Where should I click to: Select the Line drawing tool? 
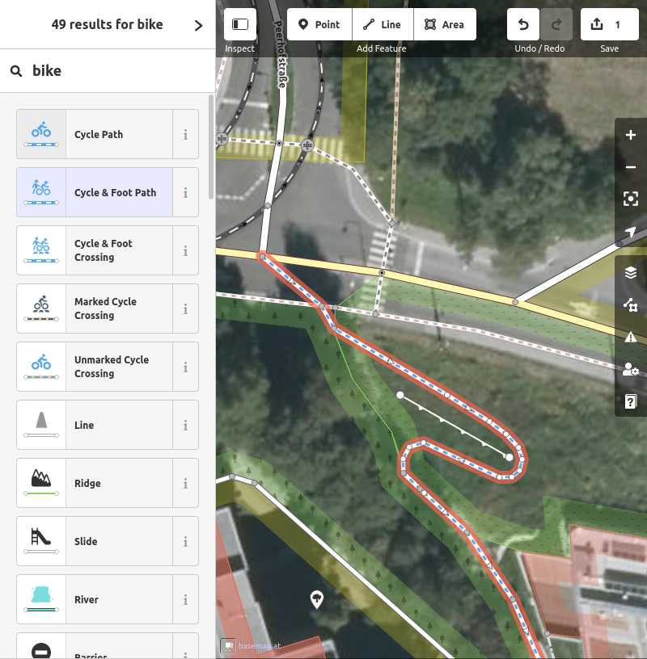383,24
